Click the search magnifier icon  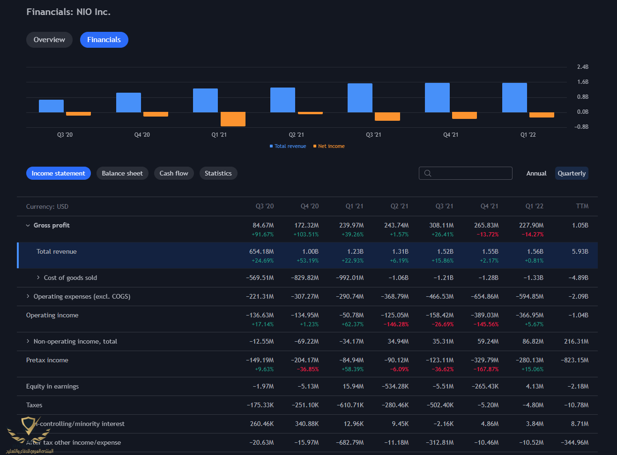[427, 173]
